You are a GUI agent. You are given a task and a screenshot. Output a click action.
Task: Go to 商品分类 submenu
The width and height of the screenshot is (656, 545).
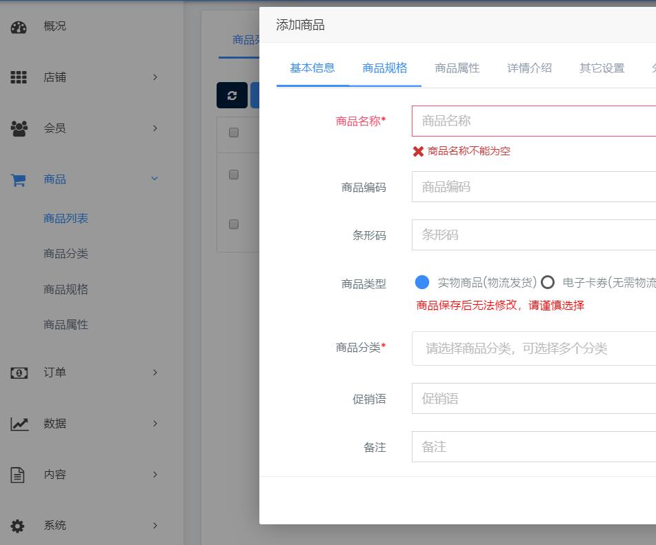(66, 253)
